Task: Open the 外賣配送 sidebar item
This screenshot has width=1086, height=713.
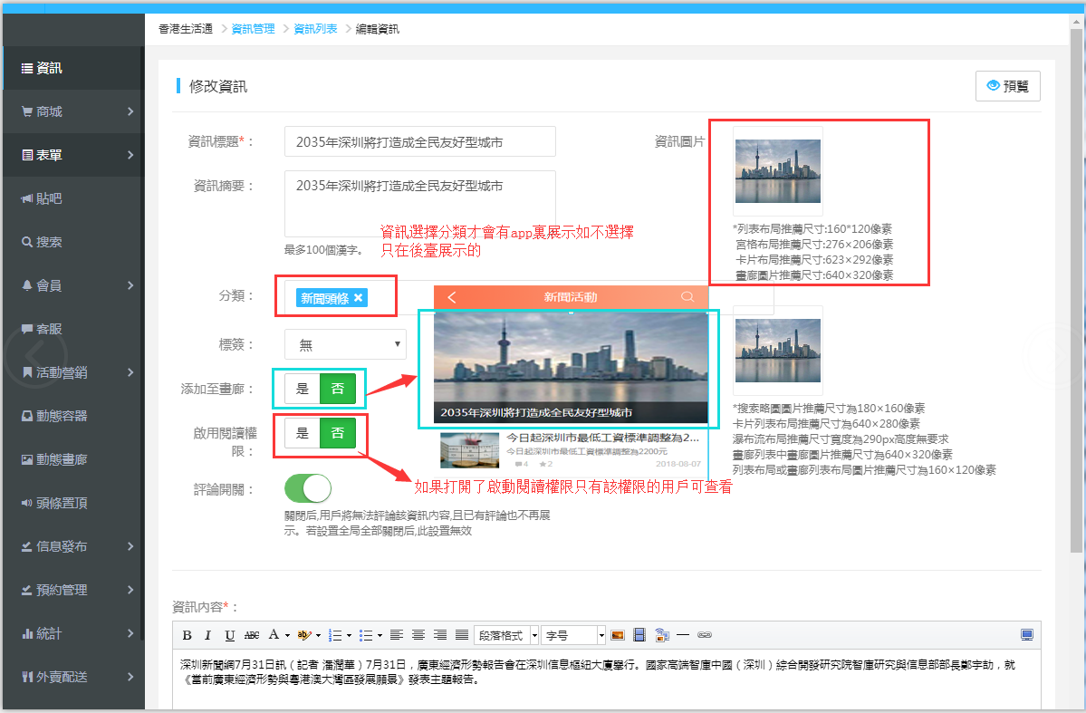Action: click(x=72, y=677)
